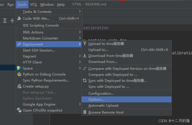The height and width of the screenshot is (125, 192).
Task: Select the Deployment menu entry
Action: point(49,44)
